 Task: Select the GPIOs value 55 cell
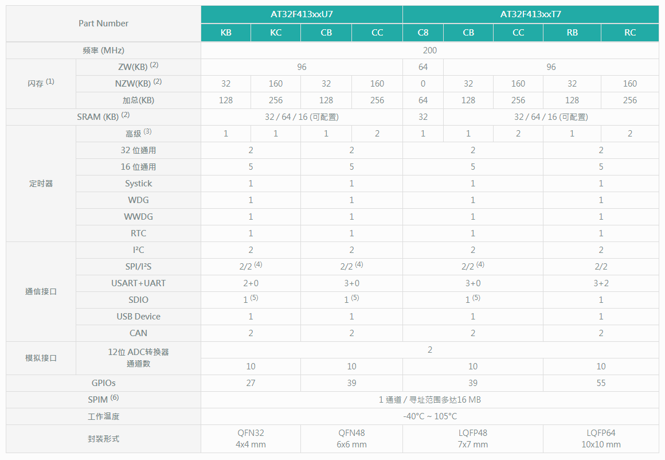click(x=601, y=383)
